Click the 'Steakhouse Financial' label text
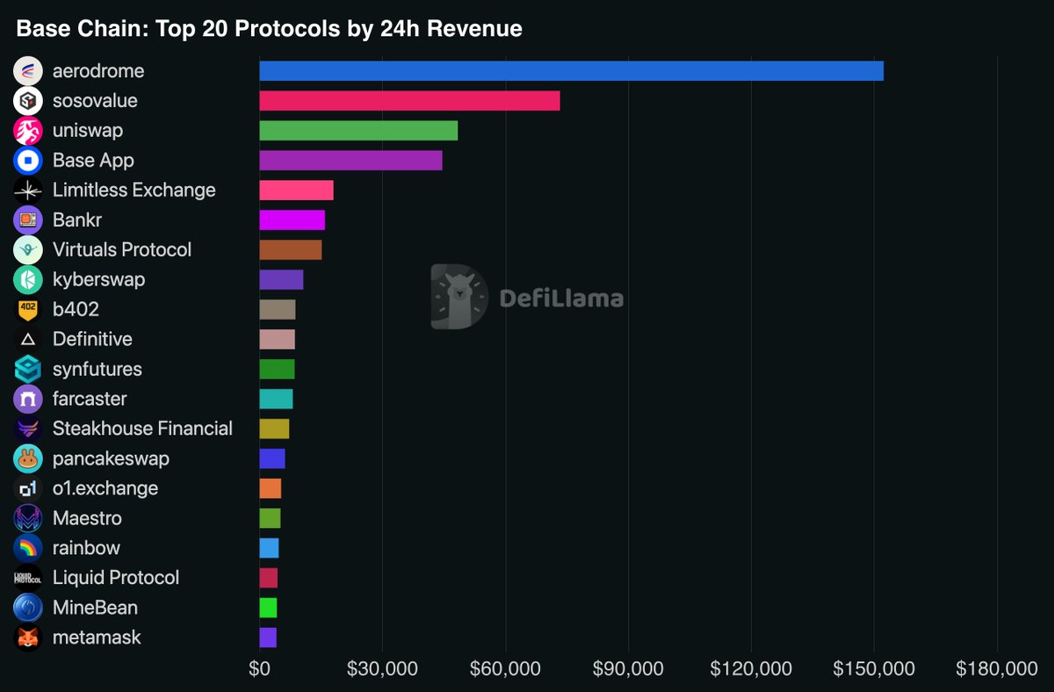 tap(143, 429)
